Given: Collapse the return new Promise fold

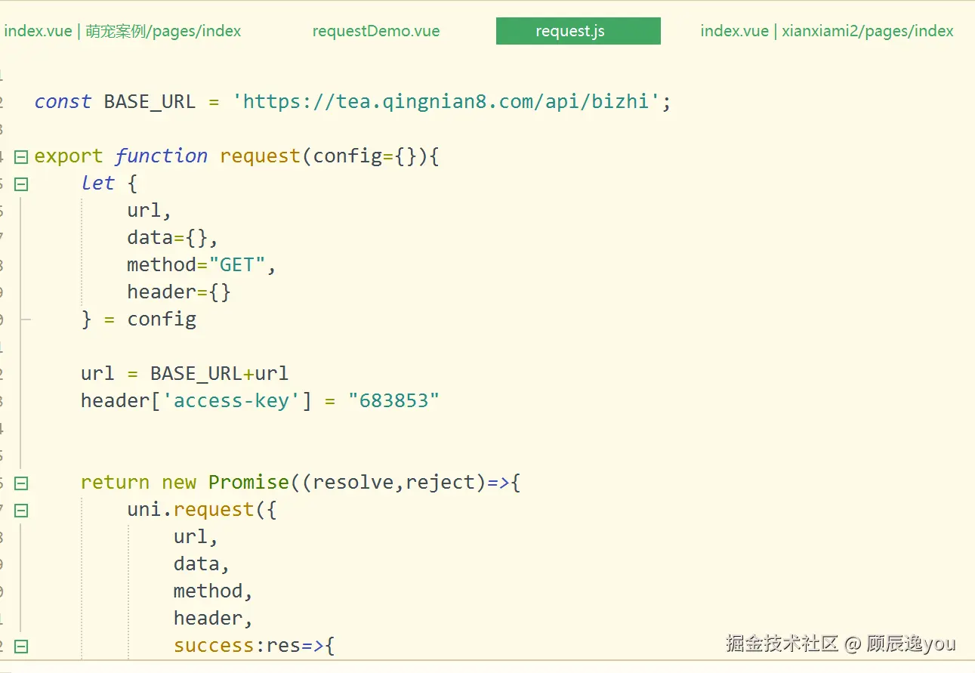Looking at the screenshot, I should (x=21, y=483).
